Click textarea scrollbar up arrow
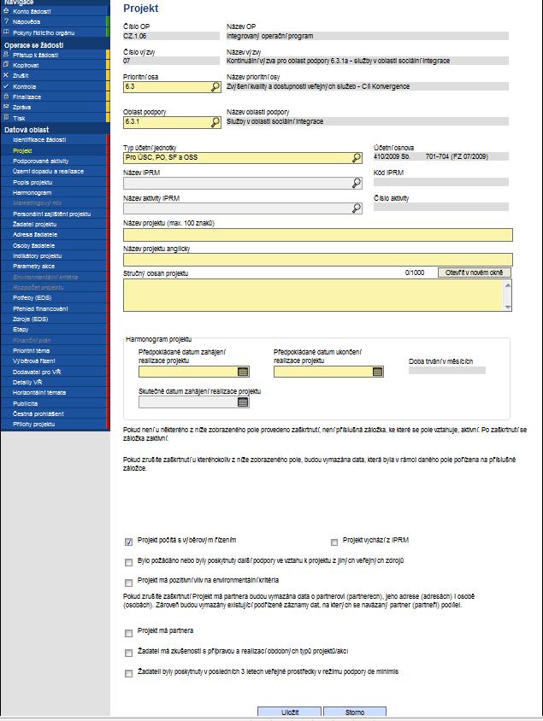 pos(508,285)
